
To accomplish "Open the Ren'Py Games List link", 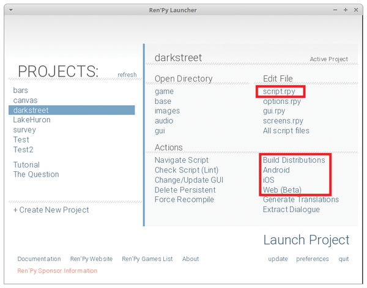I will (x=147, y=259).
